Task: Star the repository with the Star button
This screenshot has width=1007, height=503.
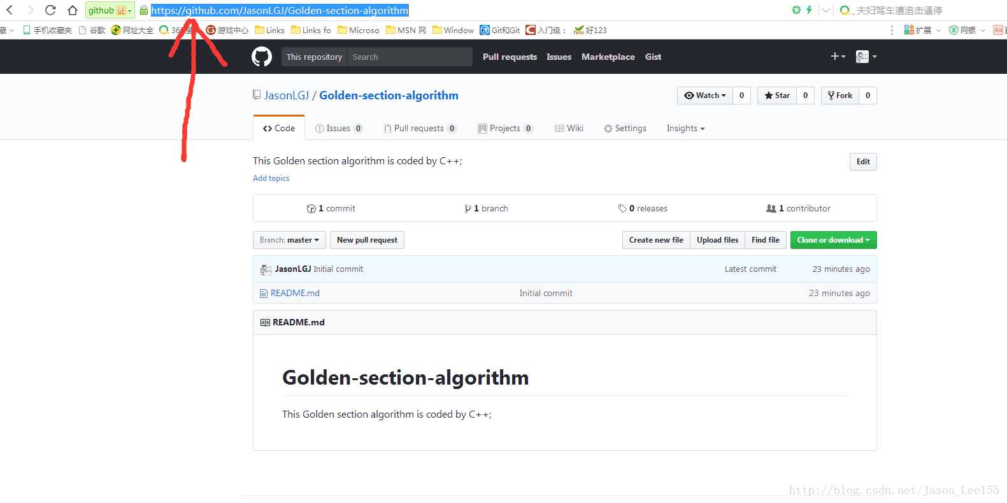Action: (777, 96)
